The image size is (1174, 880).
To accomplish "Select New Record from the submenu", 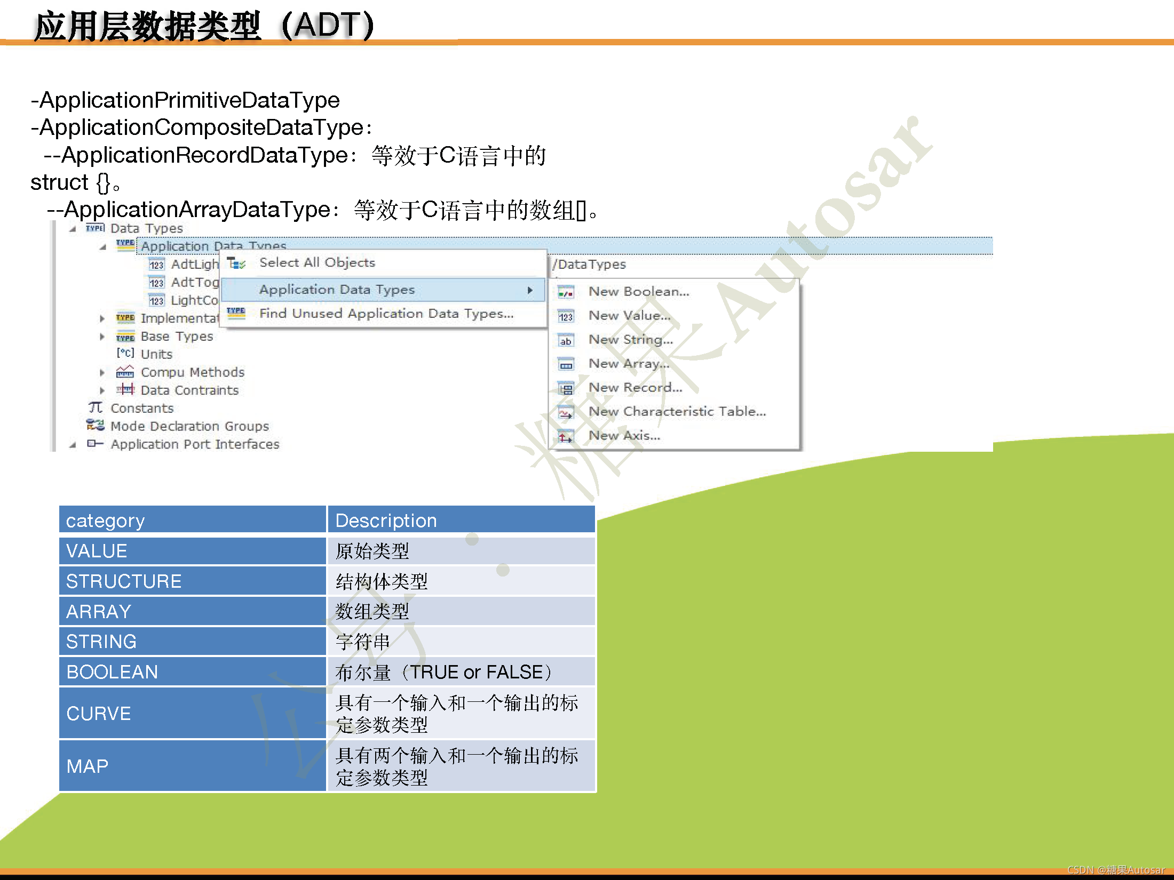I will pyautogui.click(x=635, y=388).
